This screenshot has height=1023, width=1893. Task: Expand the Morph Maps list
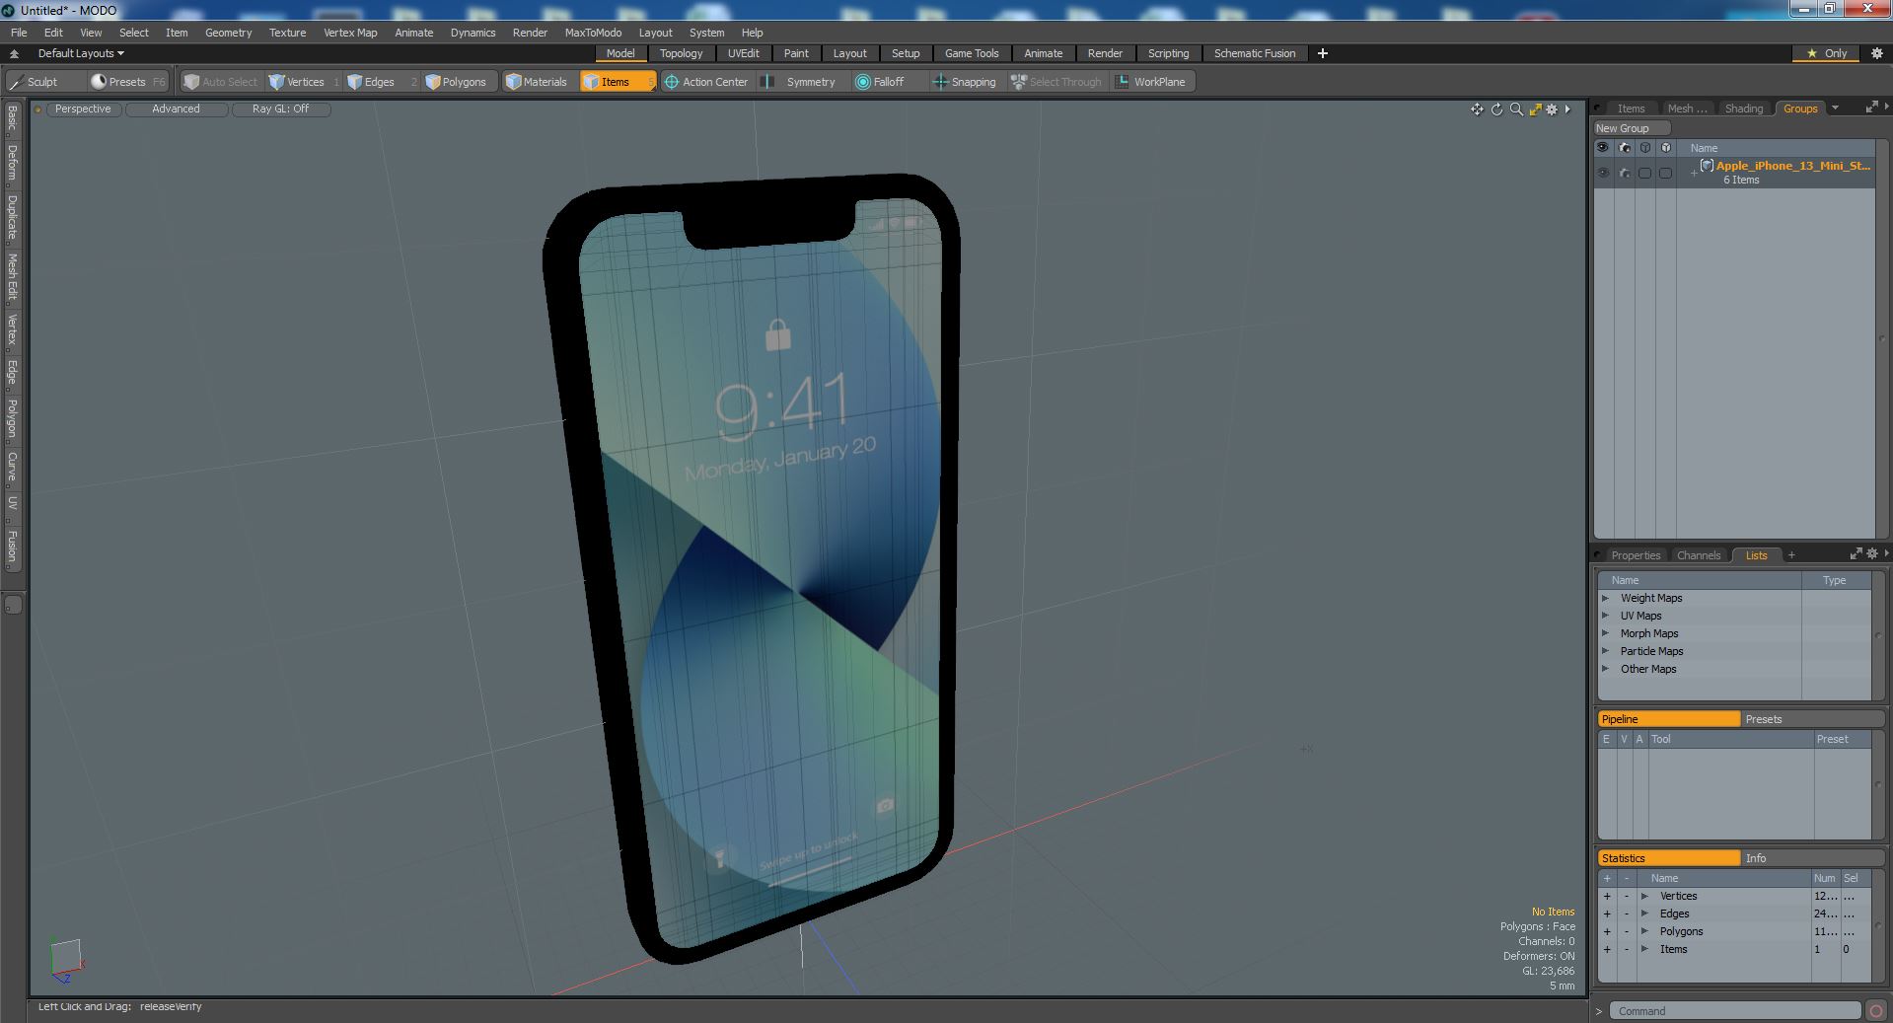(1605, 633)
